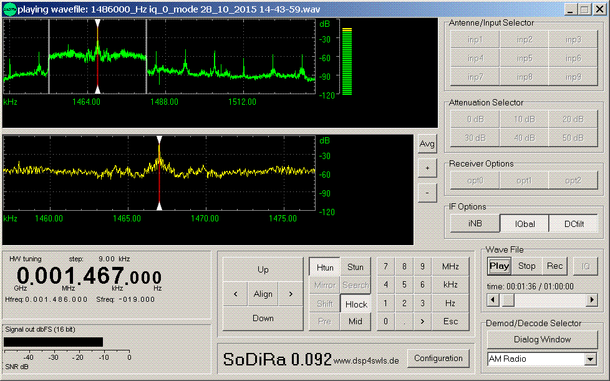
Task: Click keypad digit 2
Action: [x=404, y=303]
